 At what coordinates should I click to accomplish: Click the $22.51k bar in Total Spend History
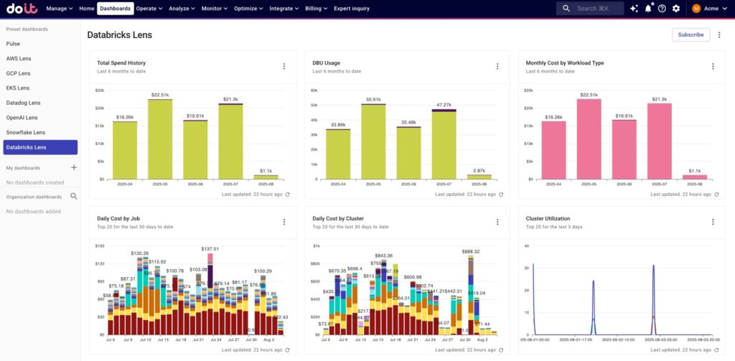(160, 139)
